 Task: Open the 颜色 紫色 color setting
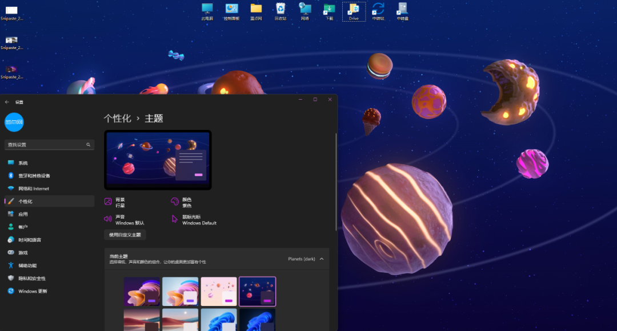(182, 202)
